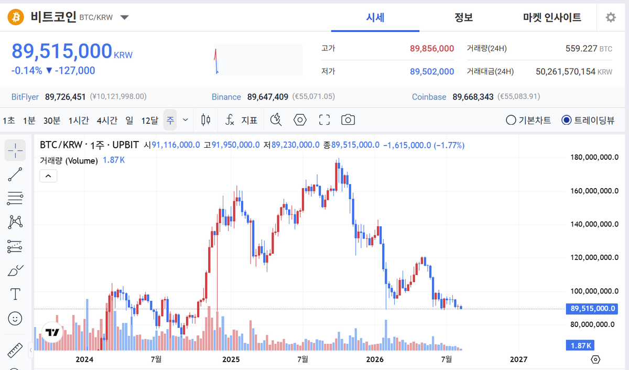Open the candlestick chart style icon
This screenshot has width=629, height=370.
(206, 120)
